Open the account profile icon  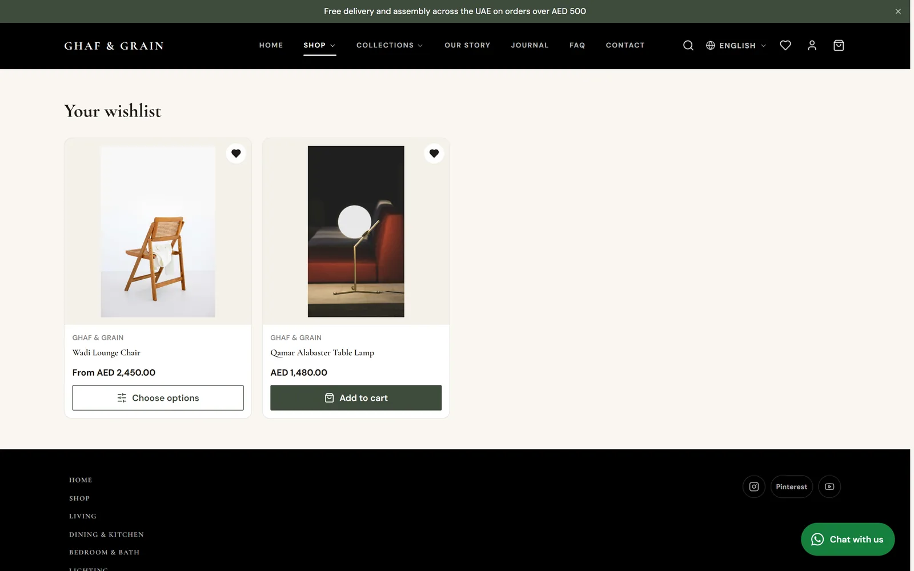812,46
